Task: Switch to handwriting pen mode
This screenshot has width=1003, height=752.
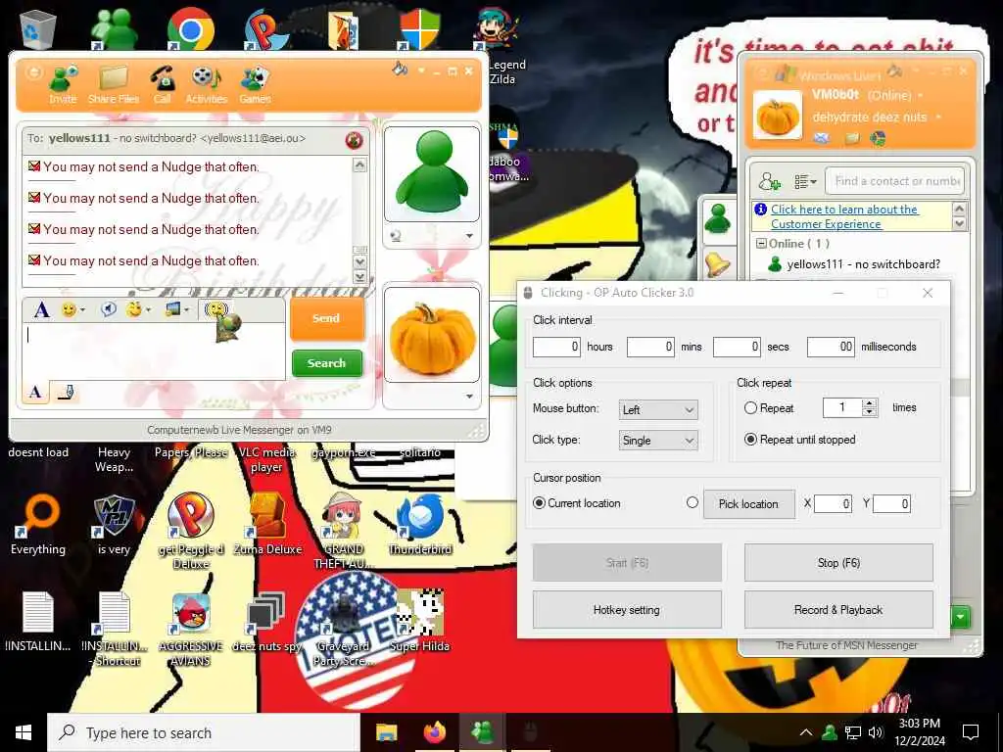Action: tap(66, 392)
